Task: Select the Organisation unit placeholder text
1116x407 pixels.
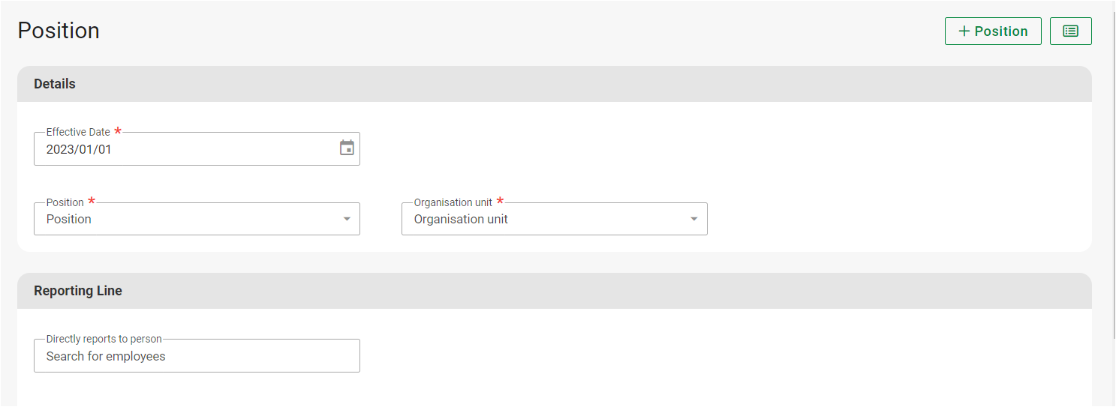Action: 461,219
